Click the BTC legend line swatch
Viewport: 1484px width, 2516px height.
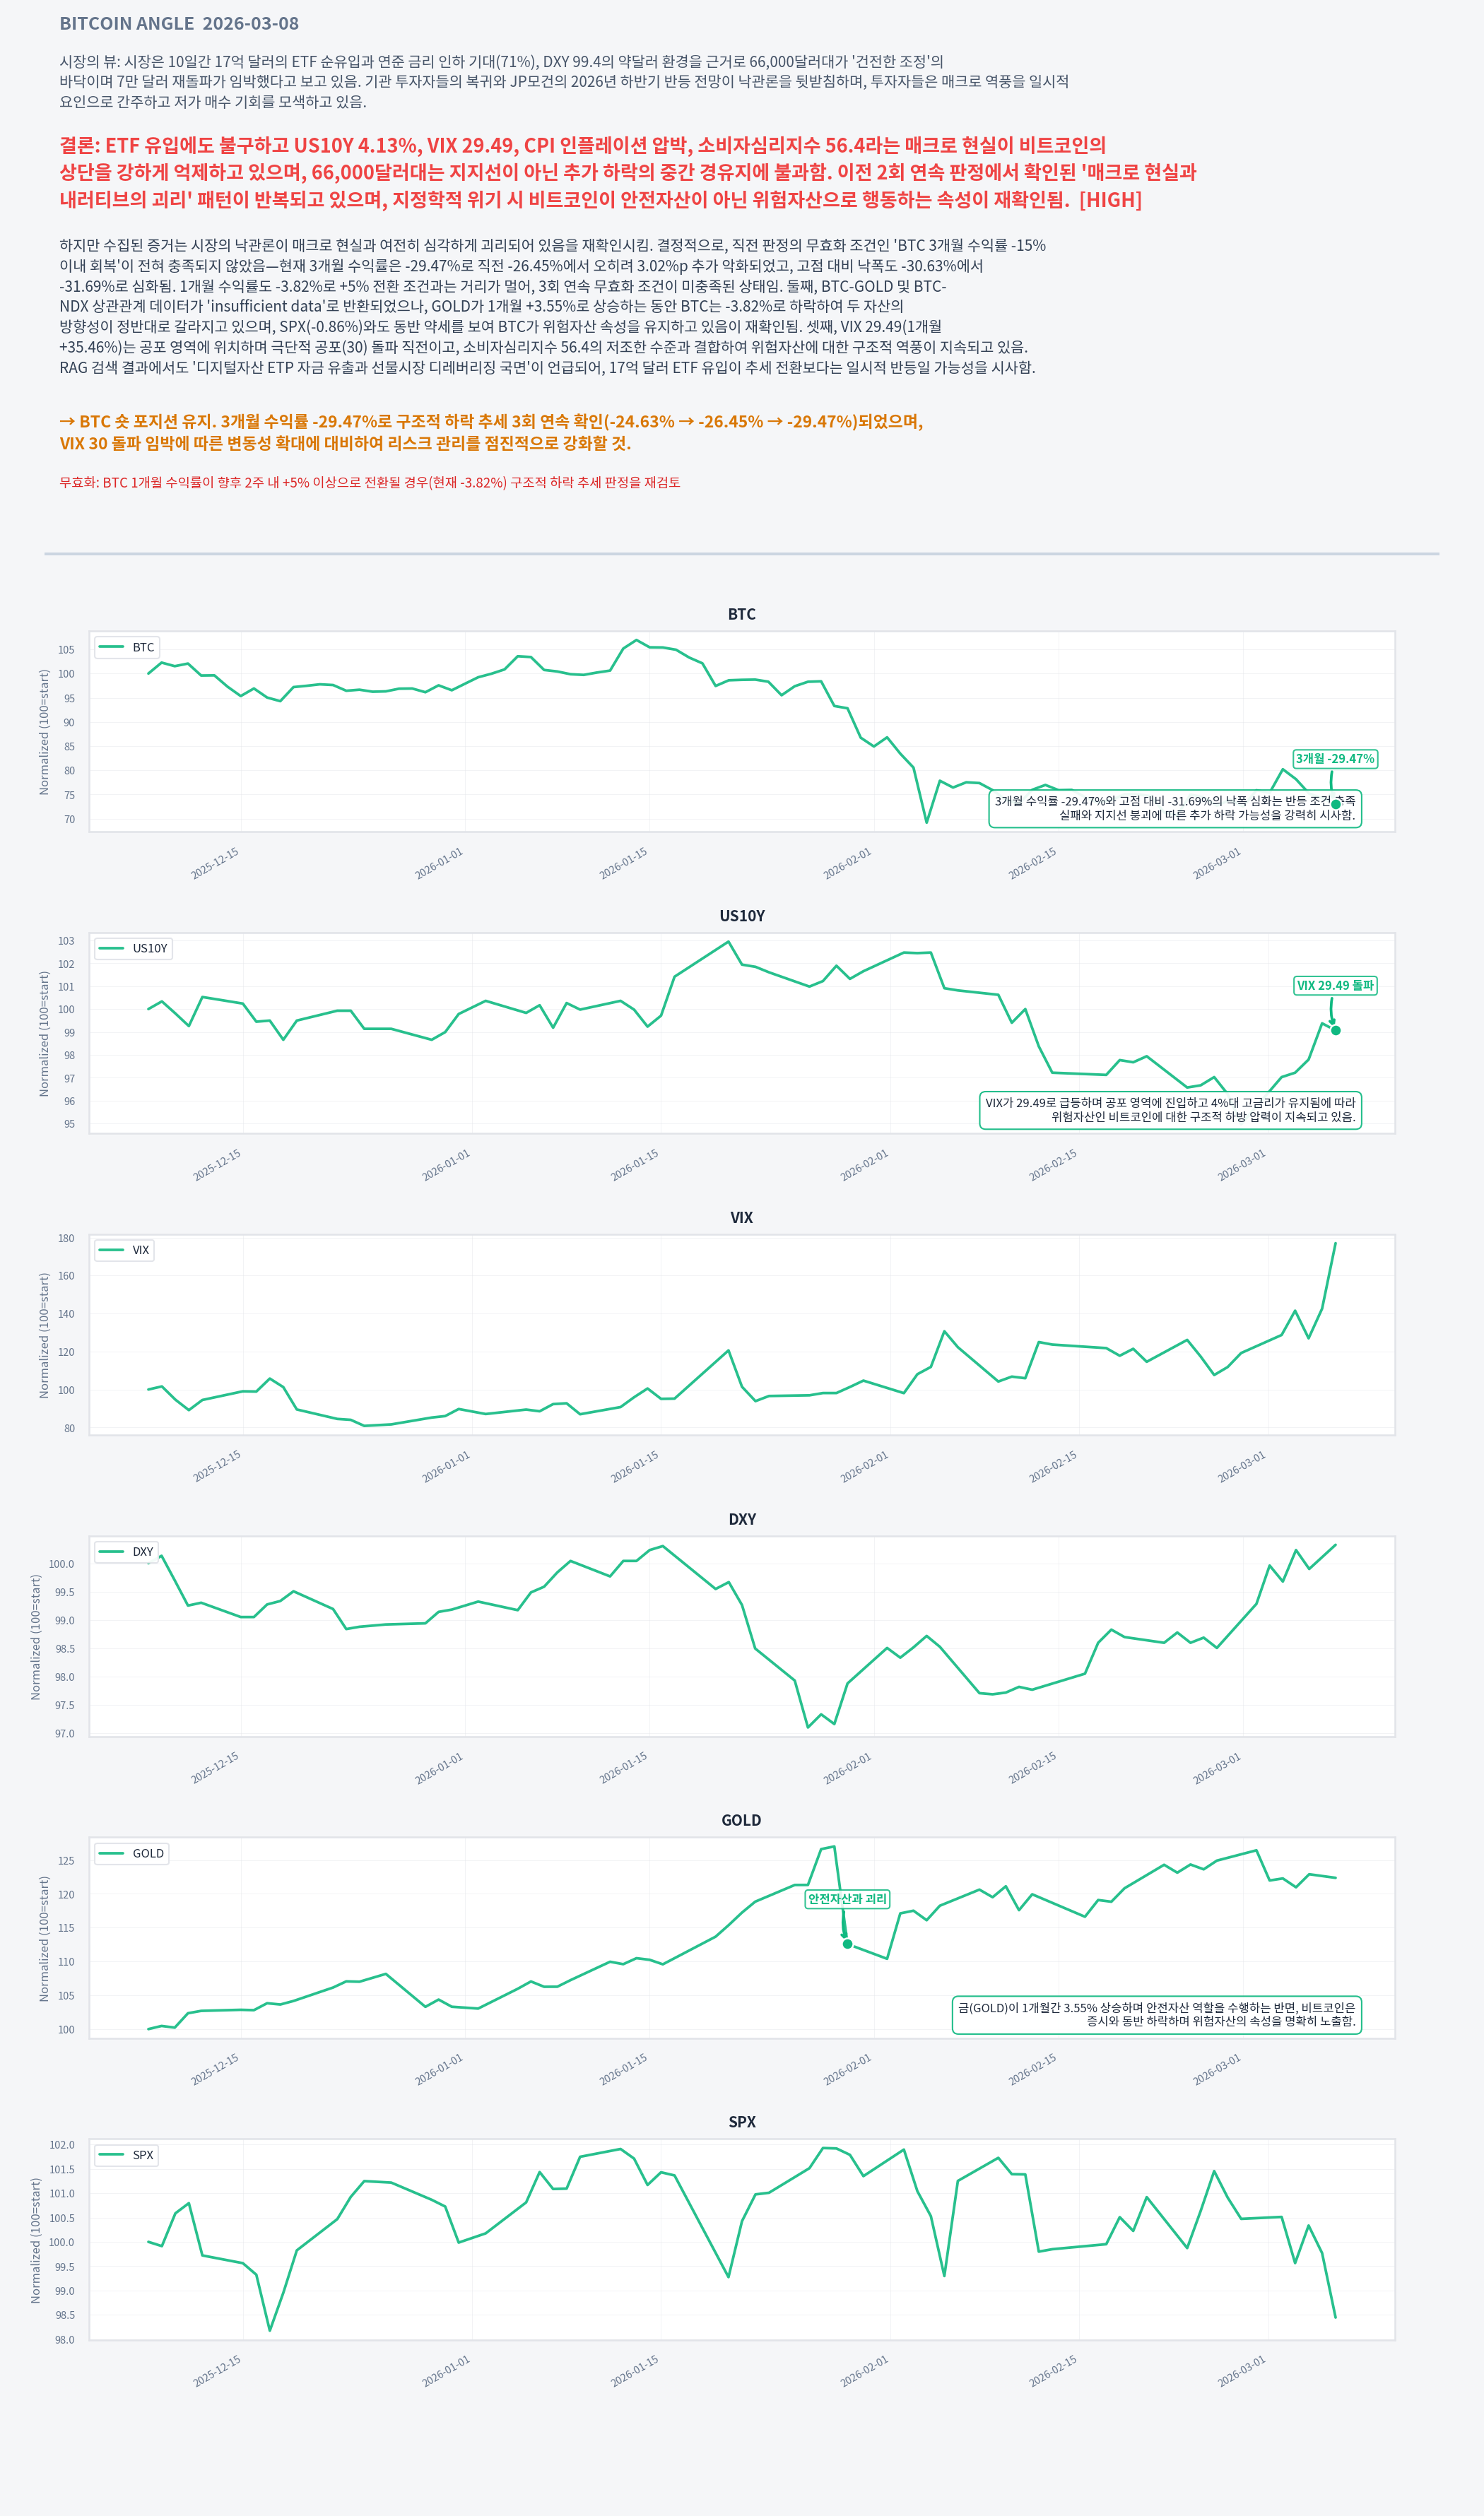pos(111,646)
